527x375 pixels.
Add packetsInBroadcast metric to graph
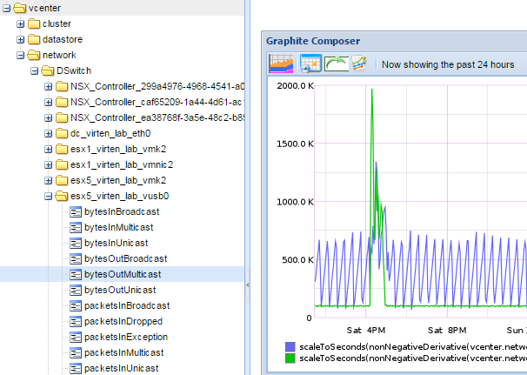point(127,306)
